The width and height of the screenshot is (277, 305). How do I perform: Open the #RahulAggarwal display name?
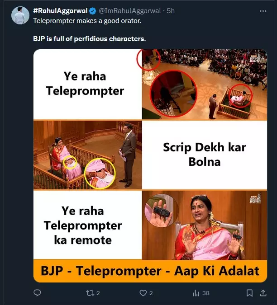[60, 11]
